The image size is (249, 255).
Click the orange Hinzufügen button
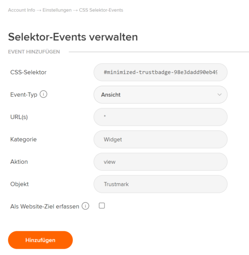click(x=40, y=240)
